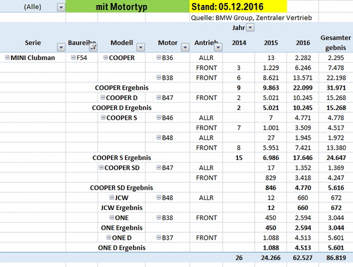
Task: Open the Modell column filter dropdown
Action: tap(141, 47)
